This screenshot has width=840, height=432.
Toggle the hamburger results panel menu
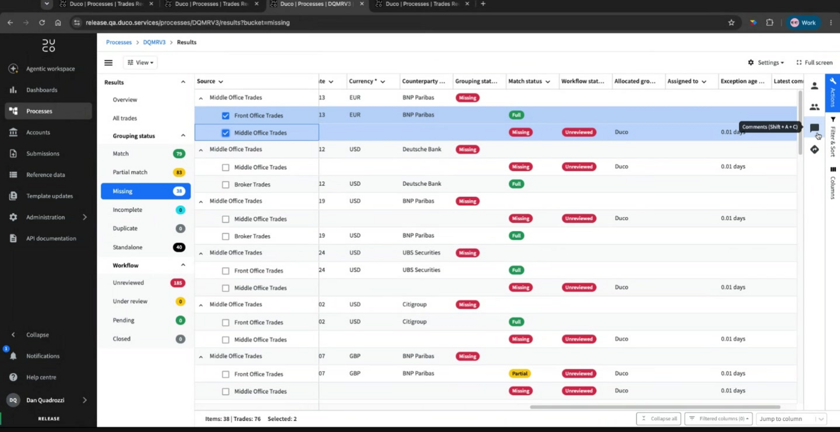tap(109, 62)
